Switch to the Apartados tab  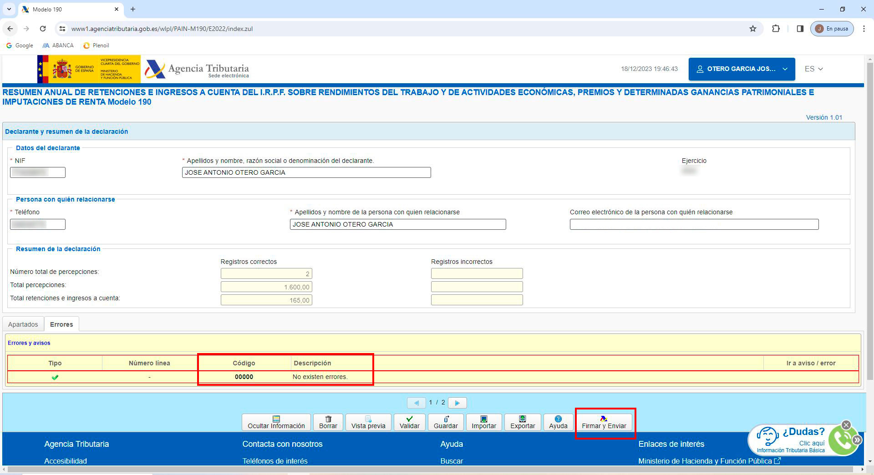23,324
